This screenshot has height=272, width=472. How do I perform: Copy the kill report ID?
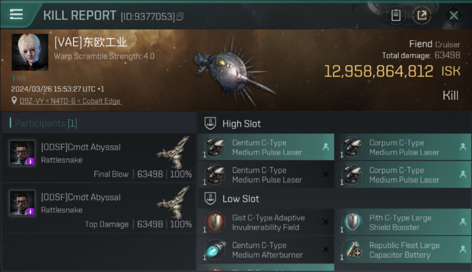[x=180, y=16]
